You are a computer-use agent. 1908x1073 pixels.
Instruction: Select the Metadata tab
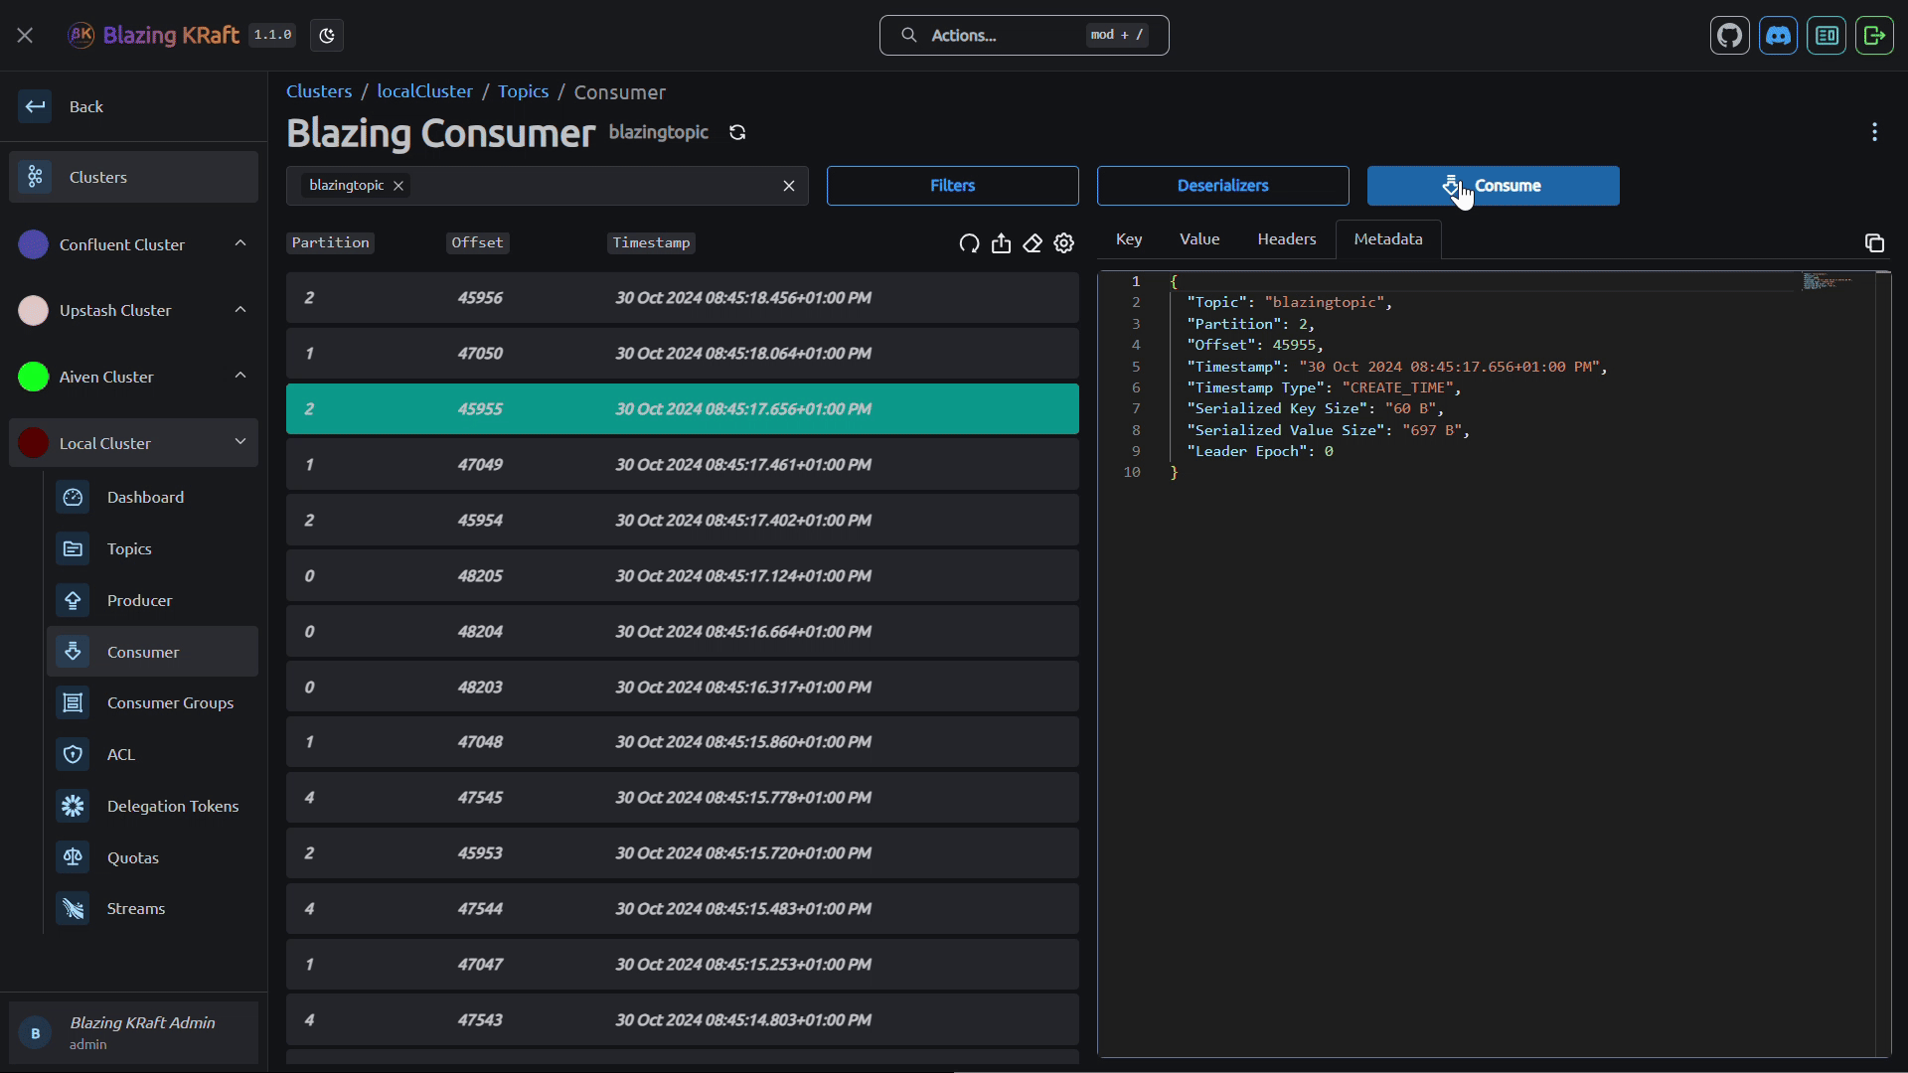(x=1388, y=239)
